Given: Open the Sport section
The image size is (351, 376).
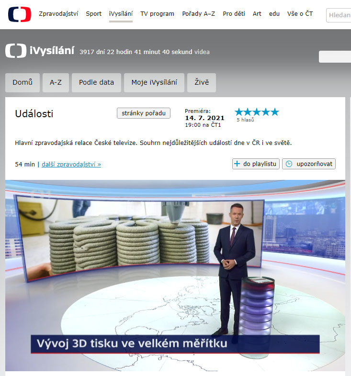Looking at the screenshot, I should click(x=94, y=14).
